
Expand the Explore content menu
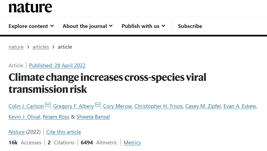[31, 26]
